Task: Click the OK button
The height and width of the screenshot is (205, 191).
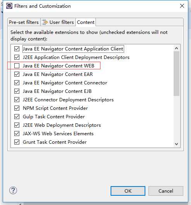Action: point(128,191)
